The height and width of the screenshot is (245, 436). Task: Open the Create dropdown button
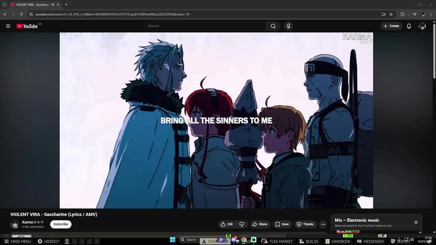(x=391, y=26)
